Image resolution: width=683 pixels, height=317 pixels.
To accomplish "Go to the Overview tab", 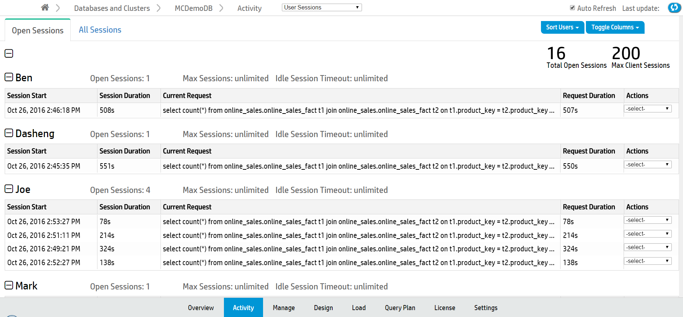I will tap(201, 308).
